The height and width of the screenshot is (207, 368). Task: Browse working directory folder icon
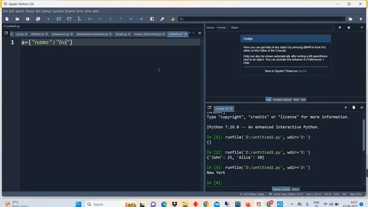pos(350,19)
